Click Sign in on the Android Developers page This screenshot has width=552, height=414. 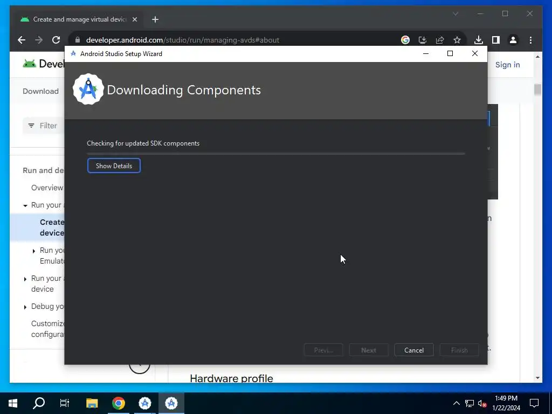[507, 65]
